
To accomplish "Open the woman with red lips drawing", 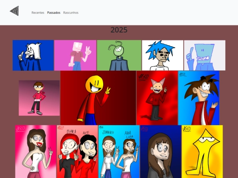I will (36, 152).
